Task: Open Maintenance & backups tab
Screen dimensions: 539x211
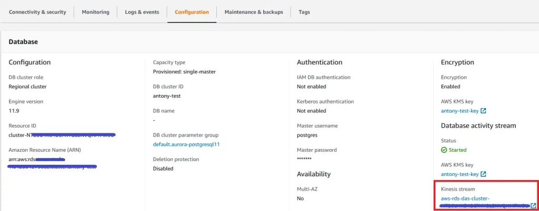Action: coord(253,12)
